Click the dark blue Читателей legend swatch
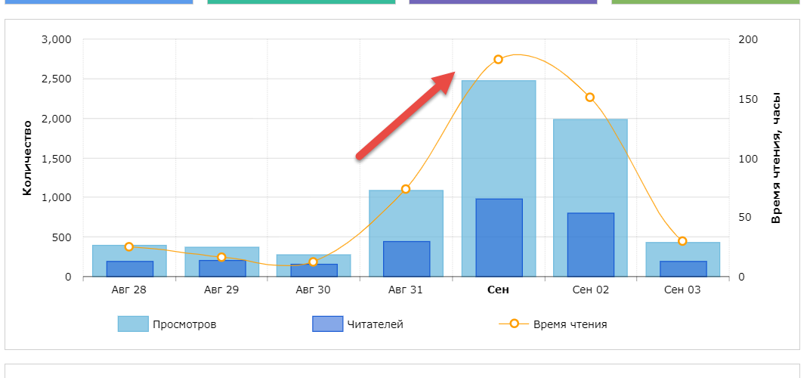Screen dimensions: 810x378 pos(327,324)
